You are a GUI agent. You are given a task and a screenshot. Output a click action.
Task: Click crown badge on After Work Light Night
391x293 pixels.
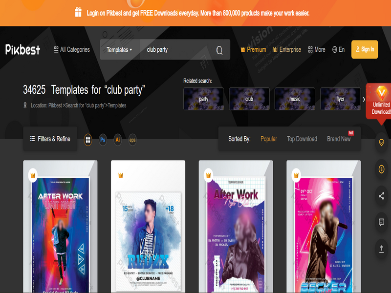33,175
